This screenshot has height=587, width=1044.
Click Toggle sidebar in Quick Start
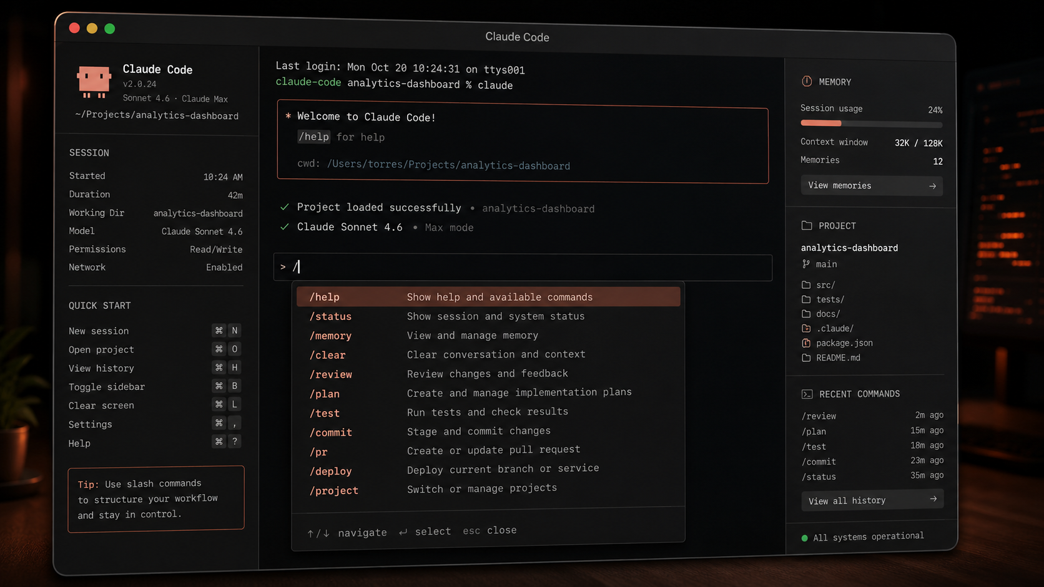coord(155,386)
